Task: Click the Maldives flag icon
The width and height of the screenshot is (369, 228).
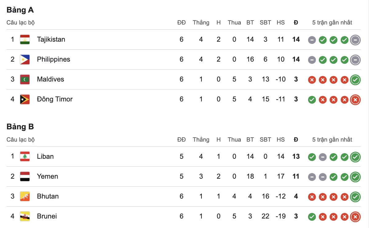Action: 25,79
